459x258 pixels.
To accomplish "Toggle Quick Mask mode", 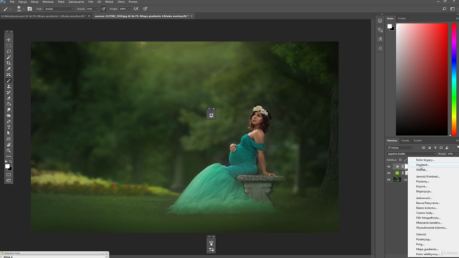I will (9, 175).
